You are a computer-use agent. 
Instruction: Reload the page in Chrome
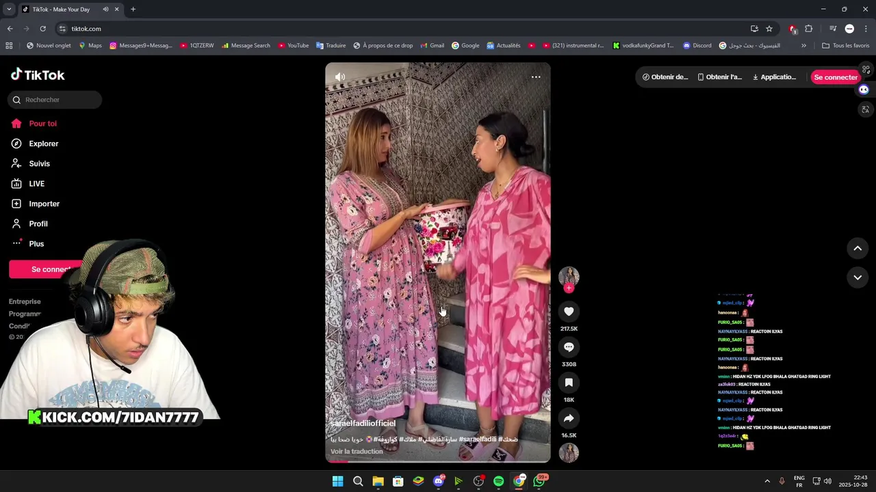[42, 29]
